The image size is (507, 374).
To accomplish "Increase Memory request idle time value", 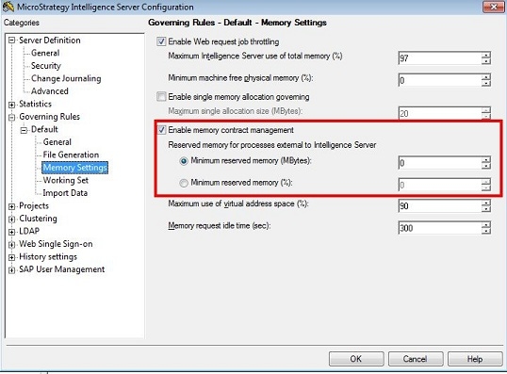I will click(486, 224).
